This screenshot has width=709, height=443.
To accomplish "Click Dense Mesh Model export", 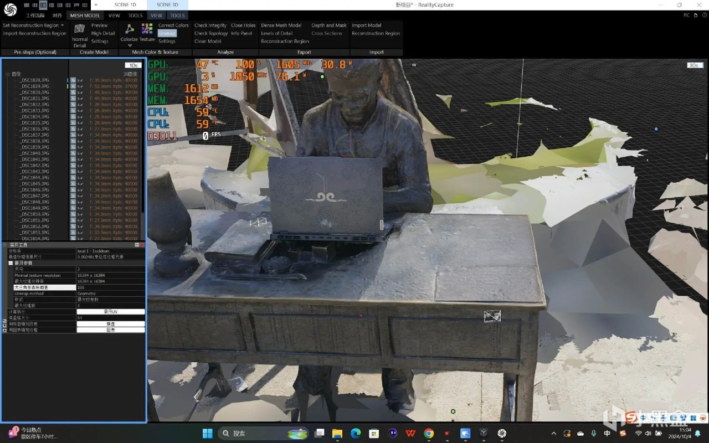I will click(281, 25).
